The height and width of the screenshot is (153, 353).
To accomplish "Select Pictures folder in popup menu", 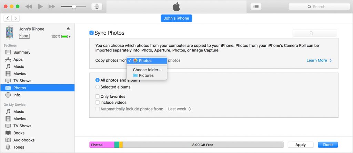I will (146, 75).
